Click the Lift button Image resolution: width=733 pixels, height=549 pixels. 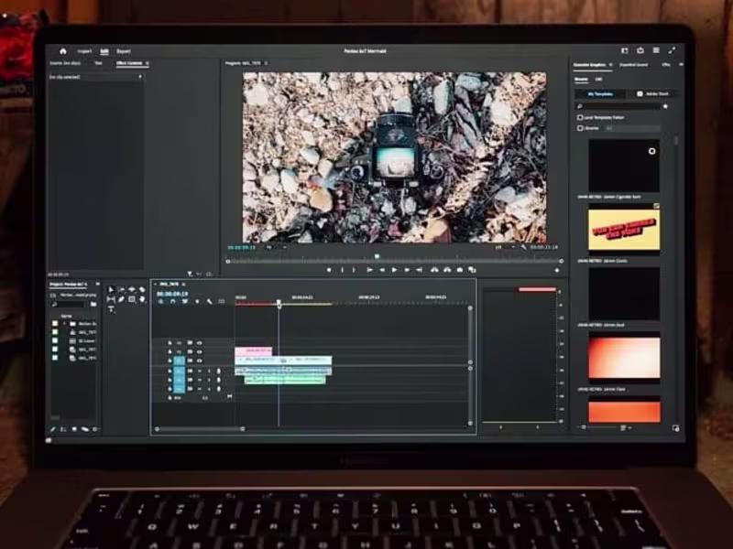point(434,270)
